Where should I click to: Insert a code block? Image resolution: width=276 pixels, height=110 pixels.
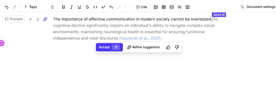click(x=172, y=7)
